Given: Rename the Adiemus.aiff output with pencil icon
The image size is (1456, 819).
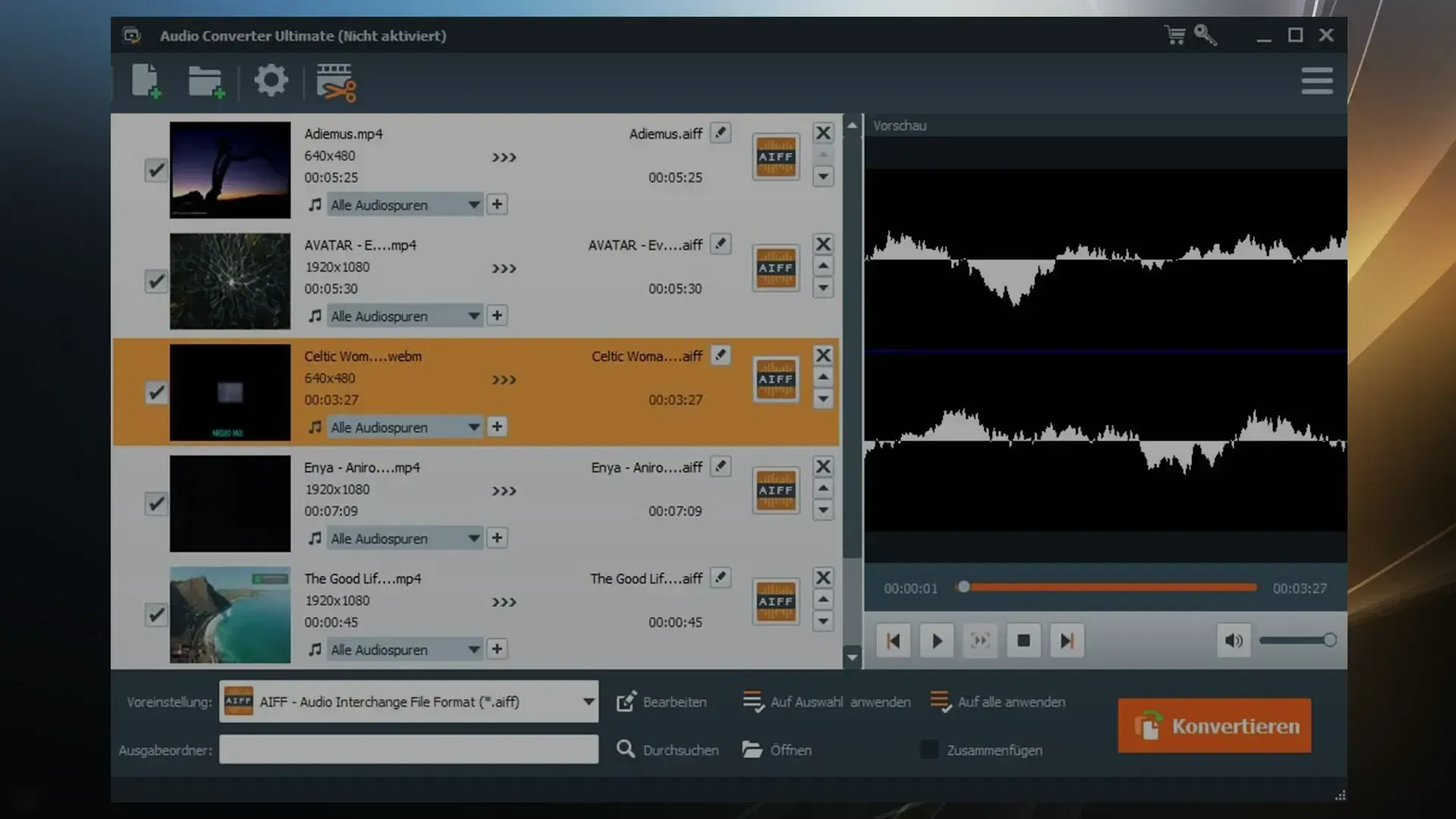Looking at the screenshot, I should [720, 133].
